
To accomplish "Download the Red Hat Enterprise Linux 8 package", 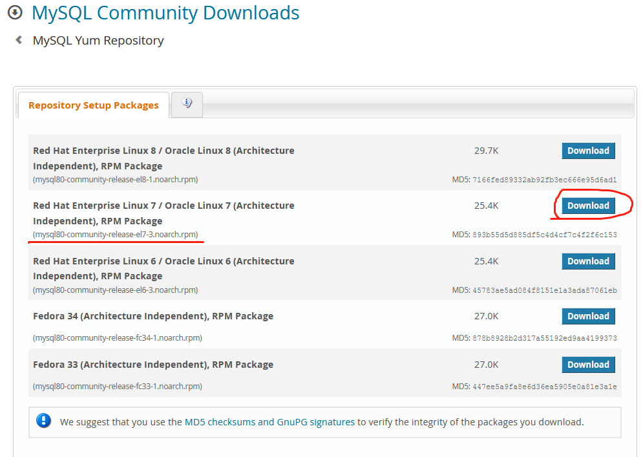I will pos(588,151).
